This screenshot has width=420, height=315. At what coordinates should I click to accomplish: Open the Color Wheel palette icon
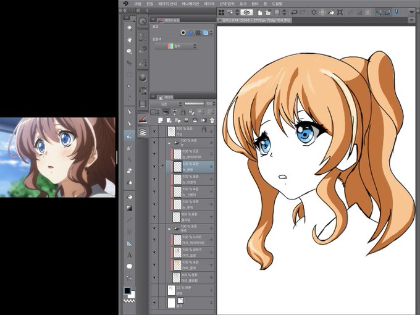[143, 78]
